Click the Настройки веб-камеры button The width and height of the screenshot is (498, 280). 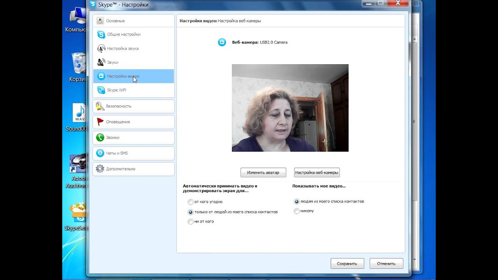(317, 172)
